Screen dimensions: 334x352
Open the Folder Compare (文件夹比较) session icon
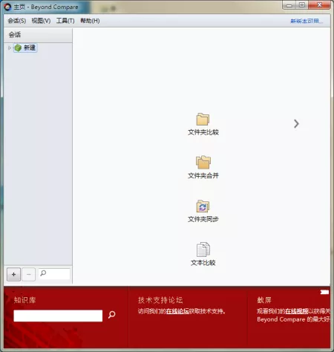pyautogui.click(x=203, y=120)
